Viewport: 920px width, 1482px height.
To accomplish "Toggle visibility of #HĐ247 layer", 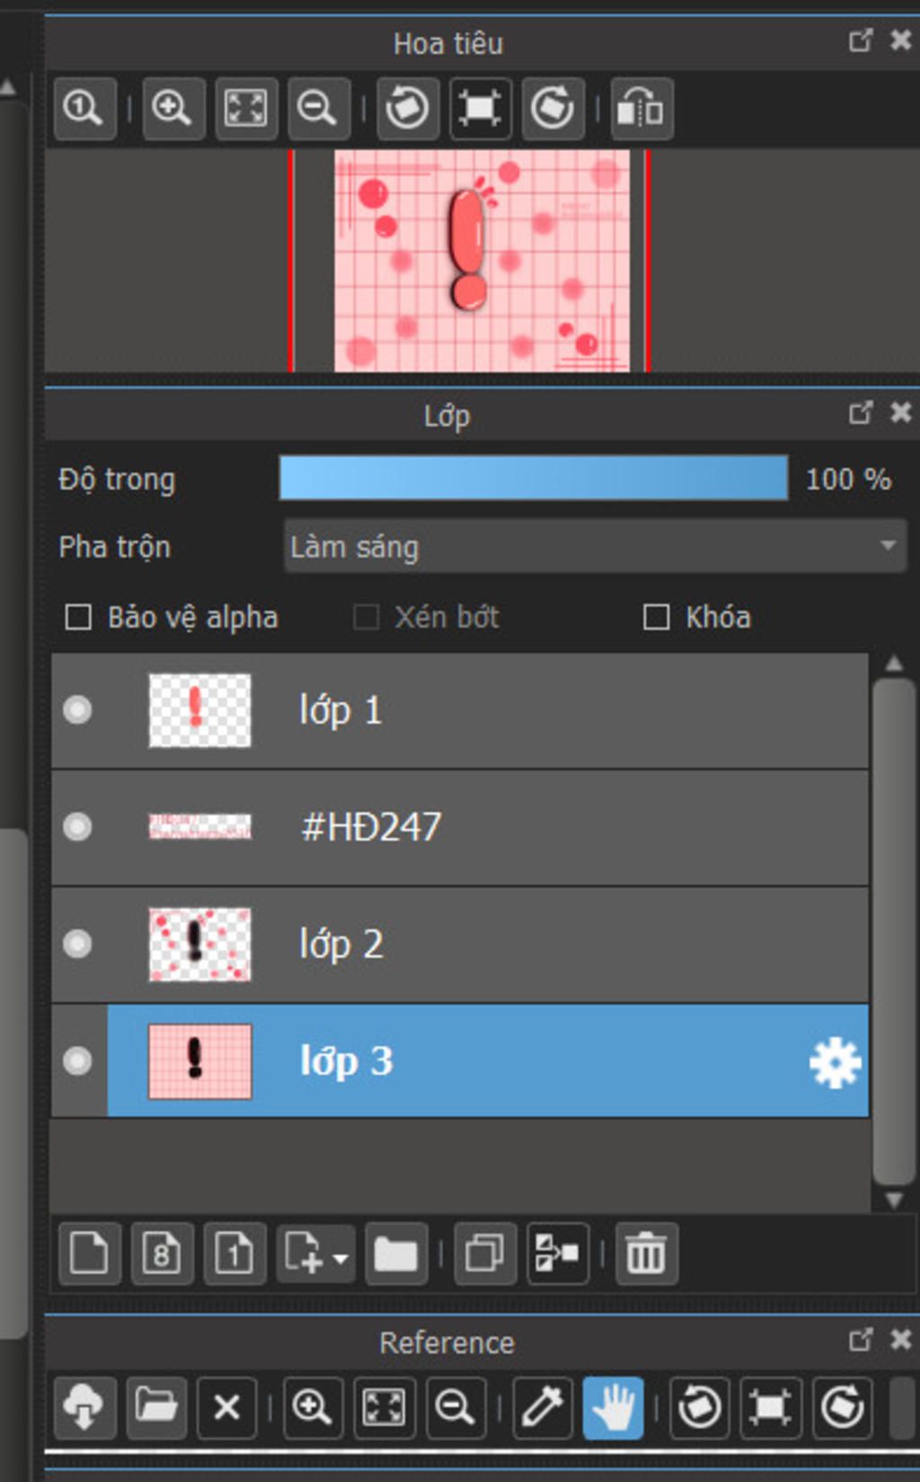I will [78, 827].
